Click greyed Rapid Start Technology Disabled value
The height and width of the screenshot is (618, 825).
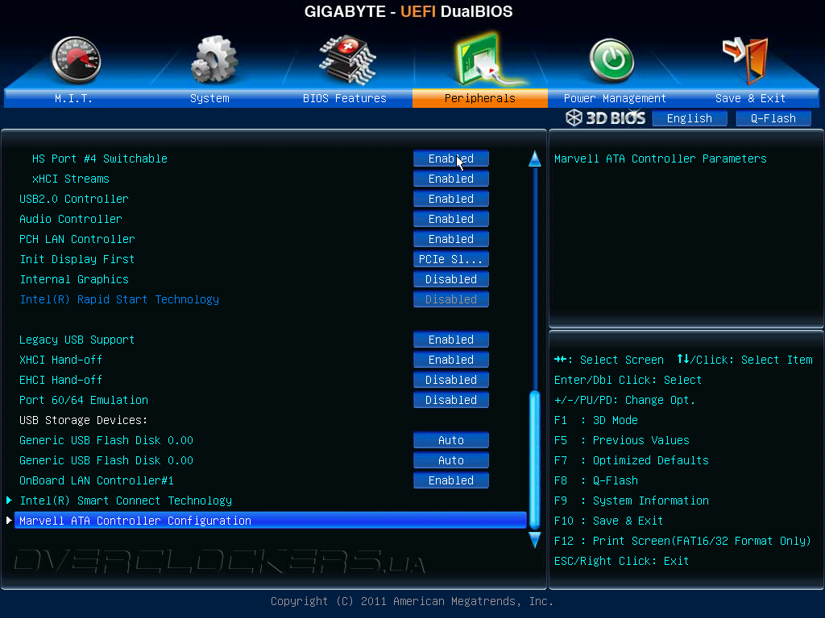pos(451,299)
